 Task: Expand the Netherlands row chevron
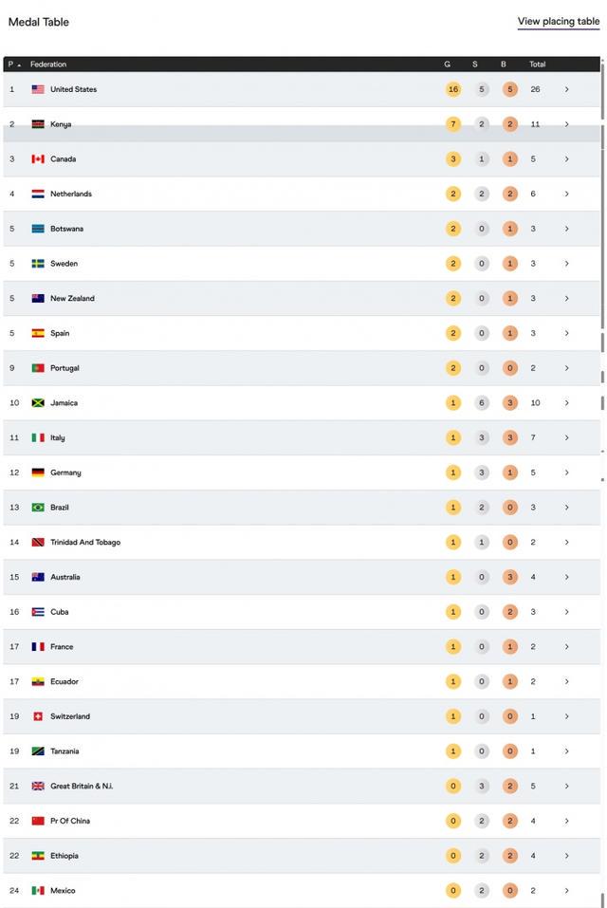567,194
